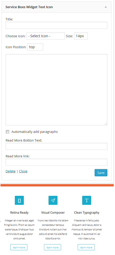The image size is (115, 255).
Task: Click the Close link
Action: [x=23, y=171]
